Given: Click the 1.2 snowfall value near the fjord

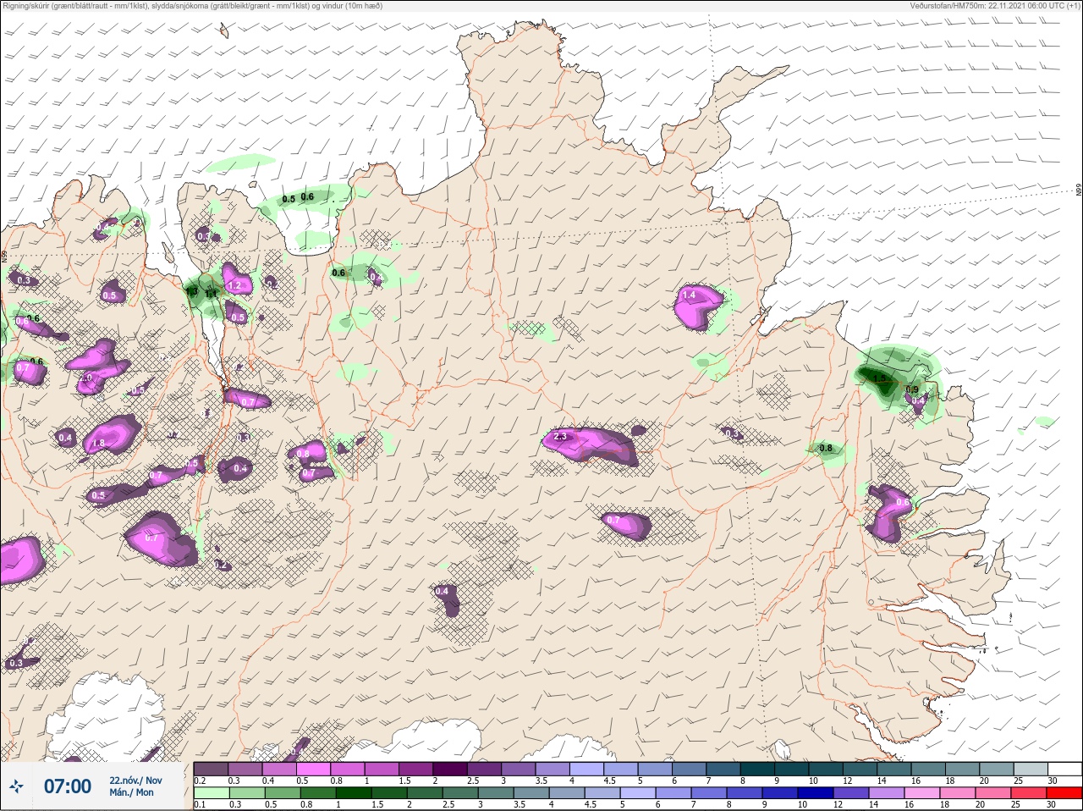Looking at the screenshot, I should (x=235, y=286).
